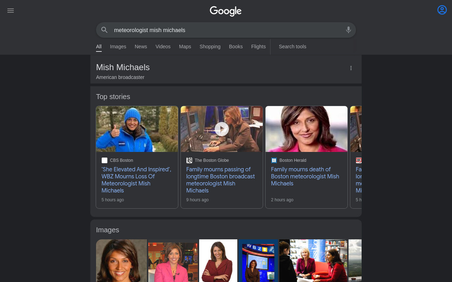Open WBZ studio image result
This screenshot has height=282, width=452.
(x=258, y=260)
